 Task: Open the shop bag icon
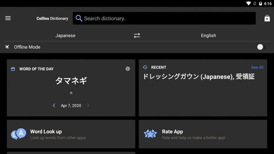point(267,18)
